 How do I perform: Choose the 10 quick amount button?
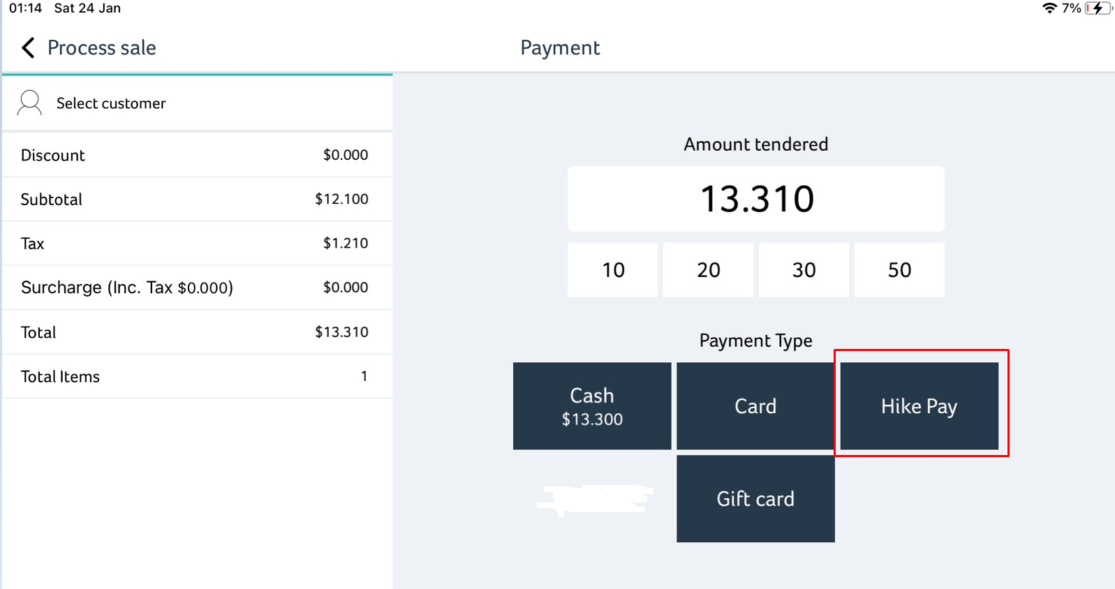pos(613,270)
